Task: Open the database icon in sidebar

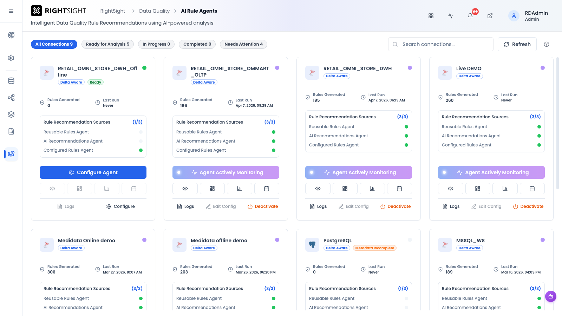Action: pyautogui.click(x=11, y=81)
